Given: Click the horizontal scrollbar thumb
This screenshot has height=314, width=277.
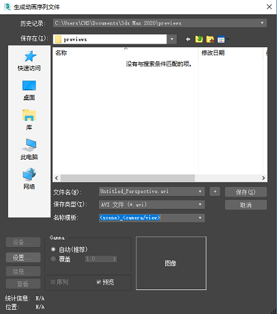Looking at the screenshot, I should click(128, 178).
